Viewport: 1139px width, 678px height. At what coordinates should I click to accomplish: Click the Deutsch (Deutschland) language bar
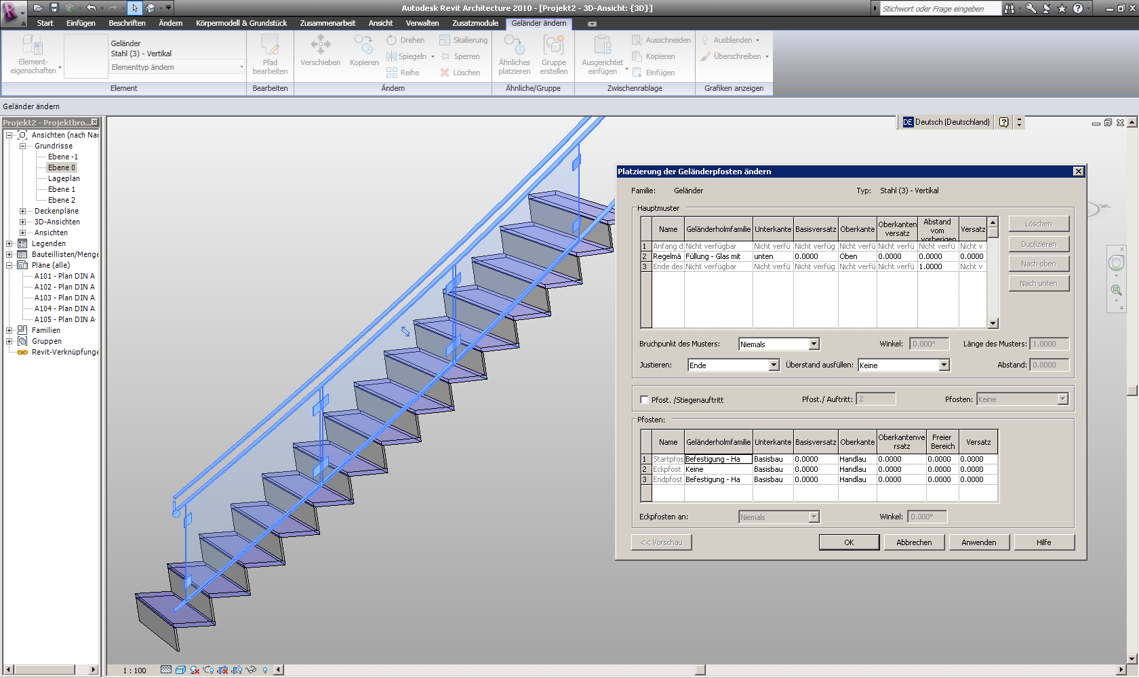tap(946, 122)
